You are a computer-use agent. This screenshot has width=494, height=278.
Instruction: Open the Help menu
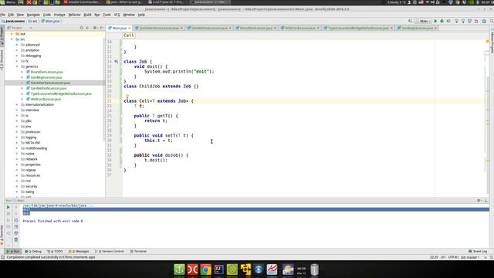coord(141,15)
